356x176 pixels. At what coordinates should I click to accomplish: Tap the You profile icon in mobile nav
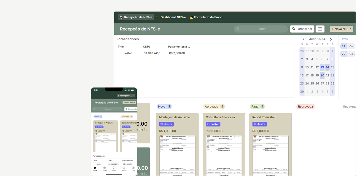[133, 168]
